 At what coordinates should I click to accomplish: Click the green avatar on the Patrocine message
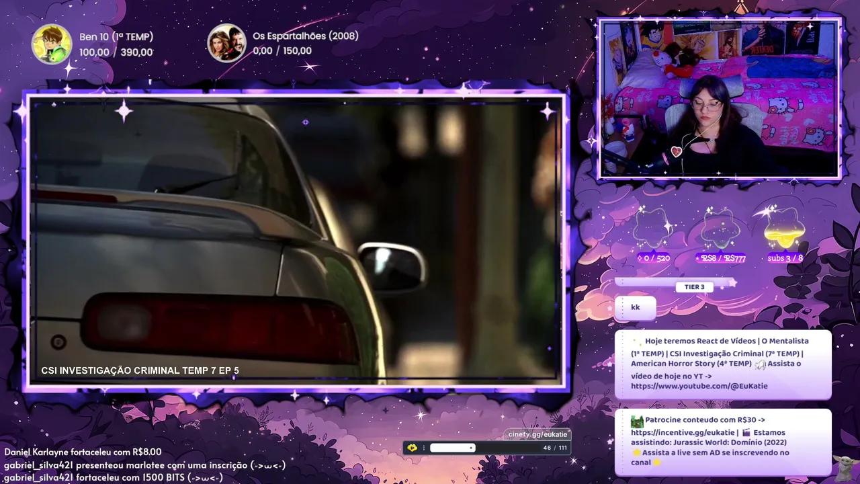tap(637, 421)
